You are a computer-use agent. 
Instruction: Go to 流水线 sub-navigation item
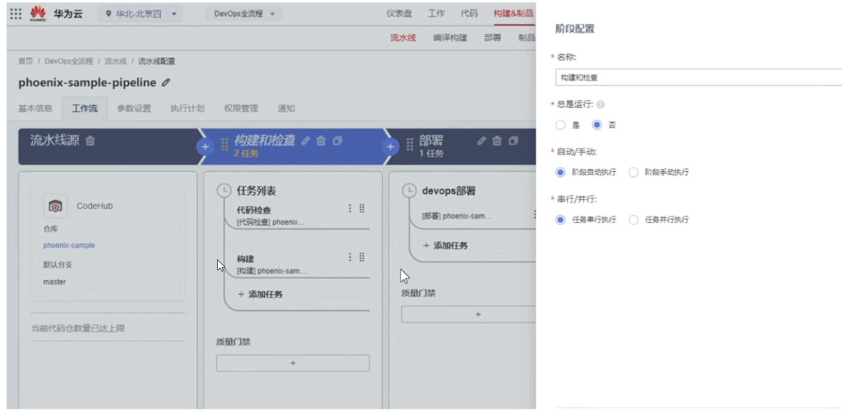coord(403,38)
